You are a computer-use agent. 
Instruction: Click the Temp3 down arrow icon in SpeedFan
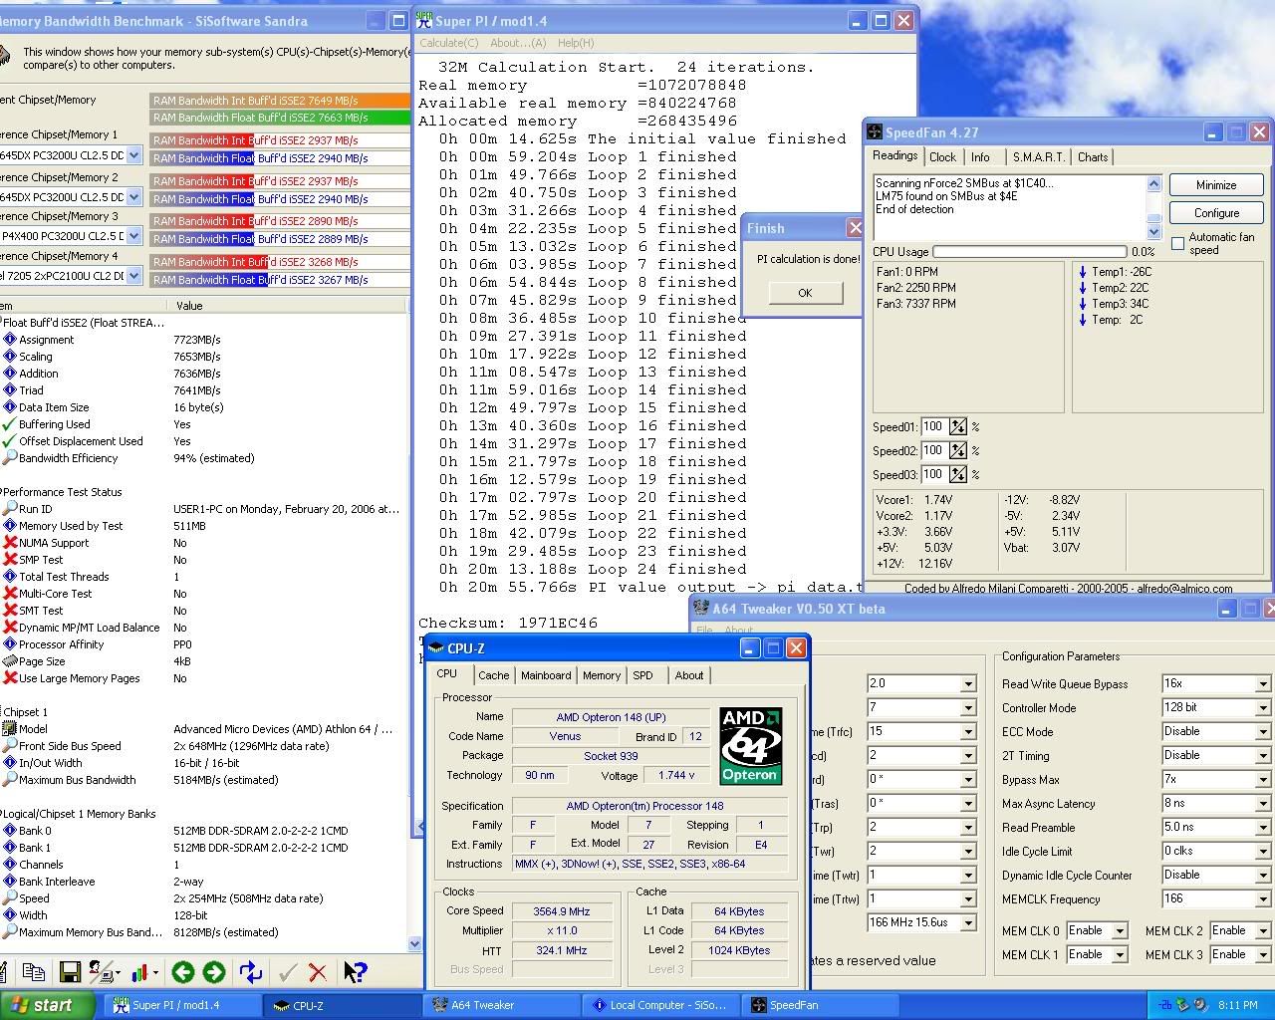pyautogui.click(x=1083, y=304)
